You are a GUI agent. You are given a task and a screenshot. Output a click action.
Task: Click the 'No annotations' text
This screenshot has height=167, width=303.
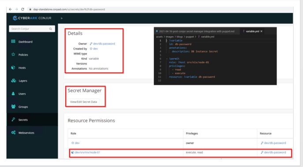[98, 69]
